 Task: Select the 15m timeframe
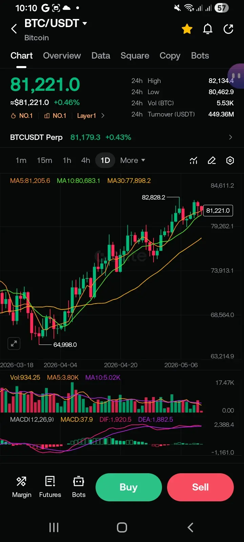pyautogui.click(x=44, y=160)
